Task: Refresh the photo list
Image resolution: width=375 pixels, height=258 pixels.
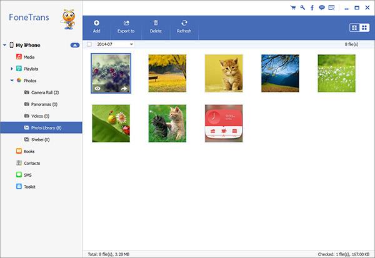Action: [184, 26]
